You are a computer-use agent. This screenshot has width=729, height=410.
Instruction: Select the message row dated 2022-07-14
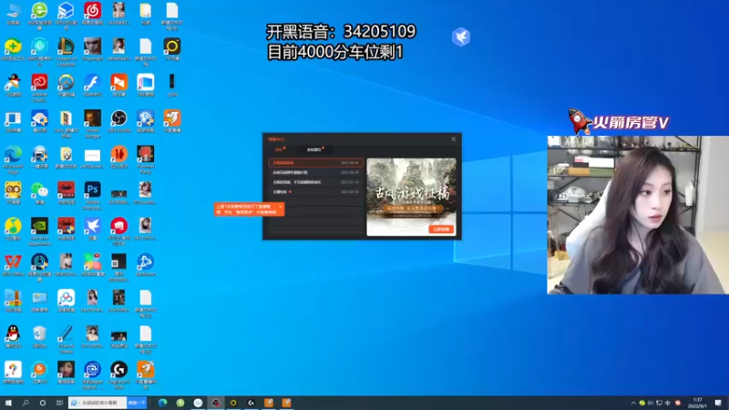(x=315, y=182)
